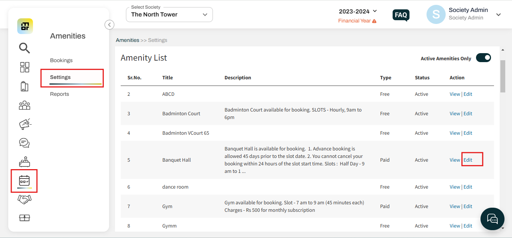
Task: Open the dashboard grid icon
Action: pyautogui.click(x=24, y=67)
